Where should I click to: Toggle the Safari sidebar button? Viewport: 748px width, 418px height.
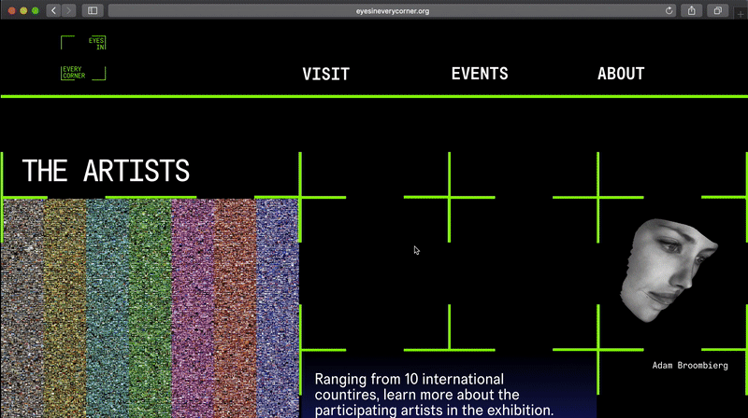[93, 10]
